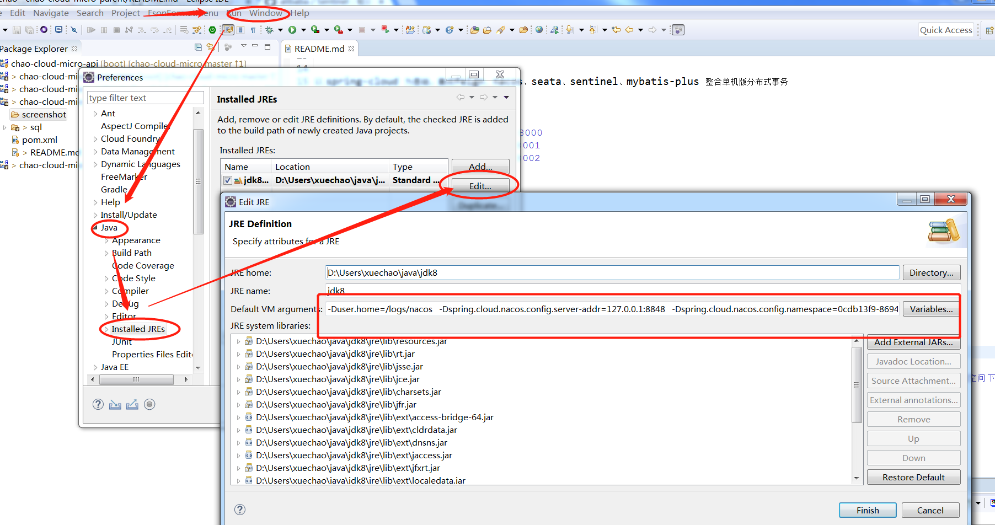Expand the Data Management node
The width and height of the screenshot is (995, 525).
(95, 152)
